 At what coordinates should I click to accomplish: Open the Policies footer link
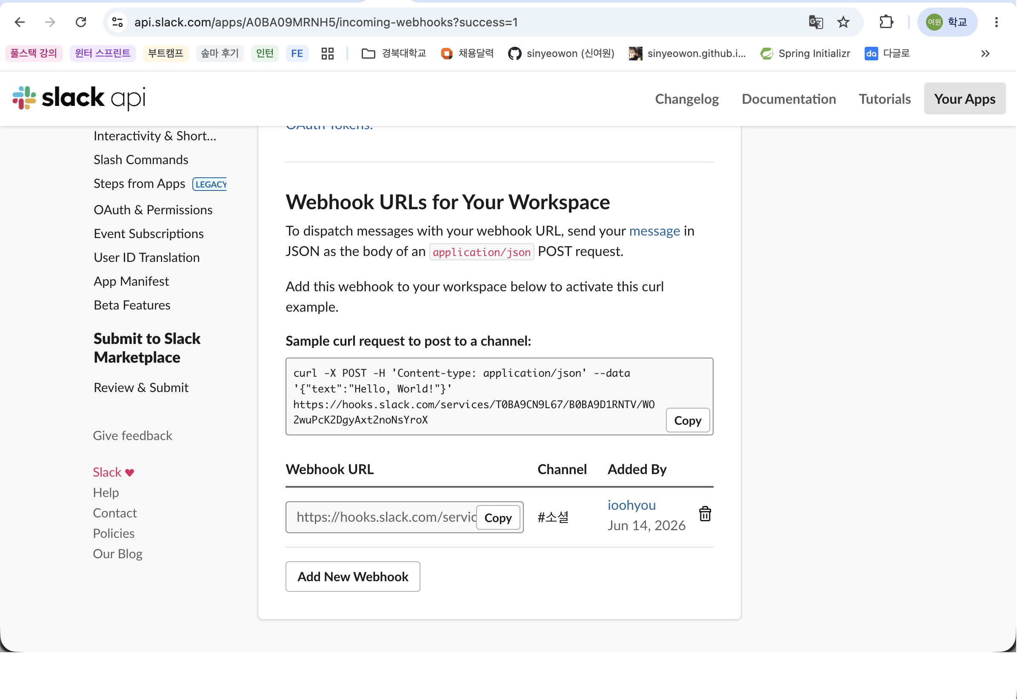pyautogui.click(x=114, y=534)
